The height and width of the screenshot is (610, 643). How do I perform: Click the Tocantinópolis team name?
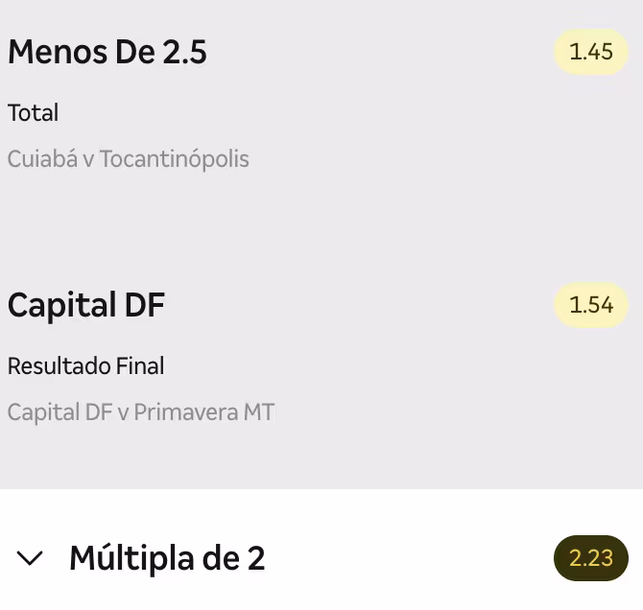(175, 159)
